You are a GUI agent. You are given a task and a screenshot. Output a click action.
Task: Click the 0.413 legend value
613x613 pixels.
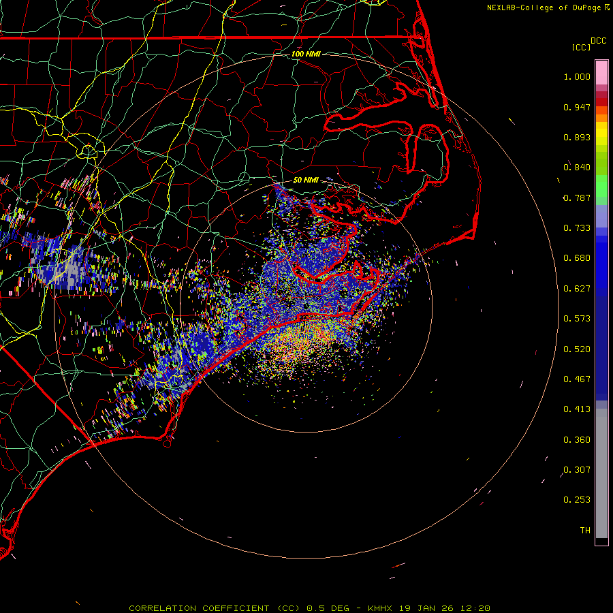click(577, 409)
